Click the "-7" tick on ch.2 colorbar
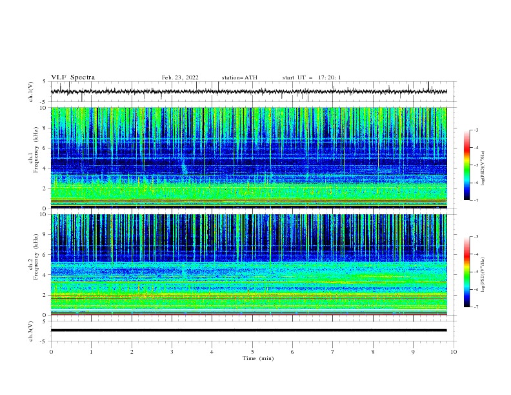The image size is (511, 395). click(x=476, y=307)
